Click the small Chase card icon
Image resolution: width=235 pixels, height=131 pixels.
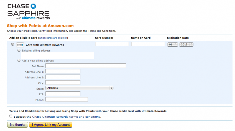pos(20,45)
